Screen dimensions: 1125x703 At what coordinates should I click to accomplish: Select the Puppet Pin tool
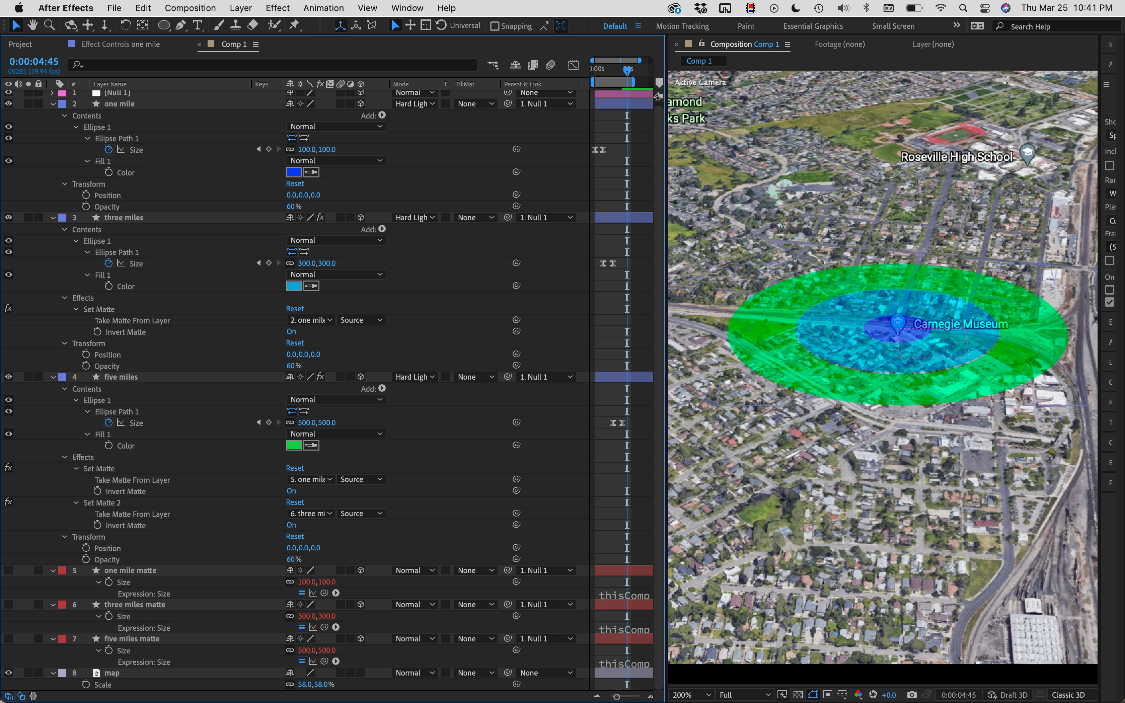tap(294, 25)
